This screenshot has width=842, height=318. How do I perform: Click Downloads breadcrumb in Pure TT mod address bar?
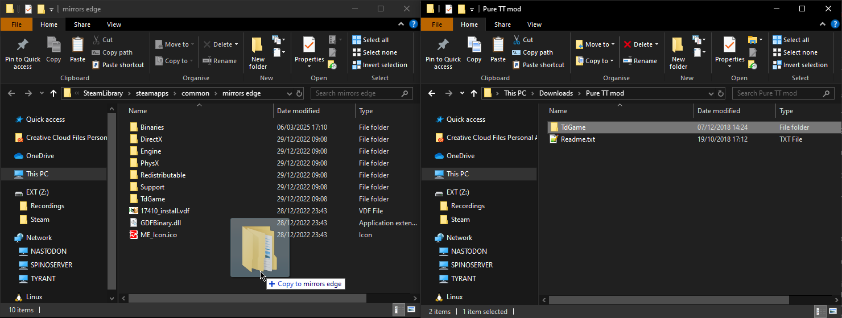[x=556, y=93]
